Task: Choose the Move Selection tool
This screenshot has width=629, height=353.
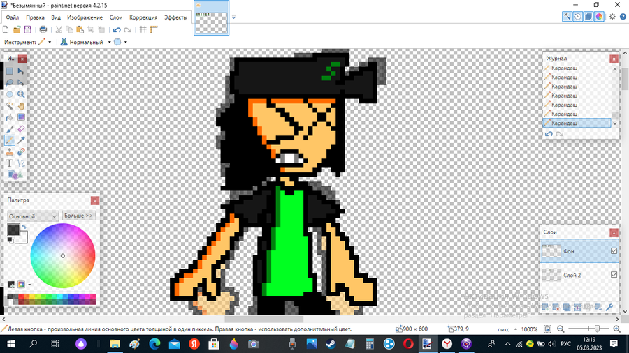Action: click(x=21, y=82)
